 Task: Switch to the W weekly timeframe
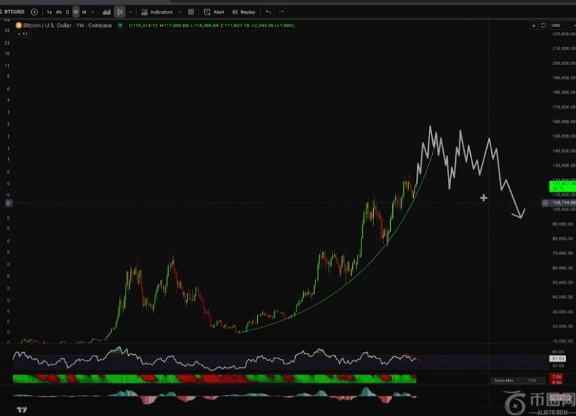(x=75, y=12)
